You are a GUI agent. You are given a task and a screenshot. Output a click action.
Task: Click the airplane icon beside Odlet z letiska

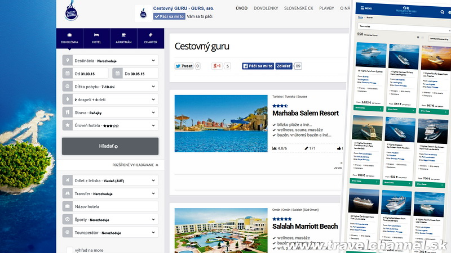(68, 180)
